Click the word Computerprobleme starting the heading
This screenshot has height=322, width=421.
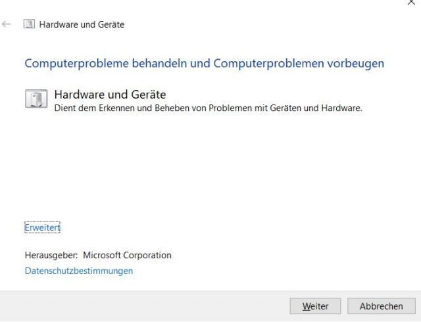(x=77, y=64)
